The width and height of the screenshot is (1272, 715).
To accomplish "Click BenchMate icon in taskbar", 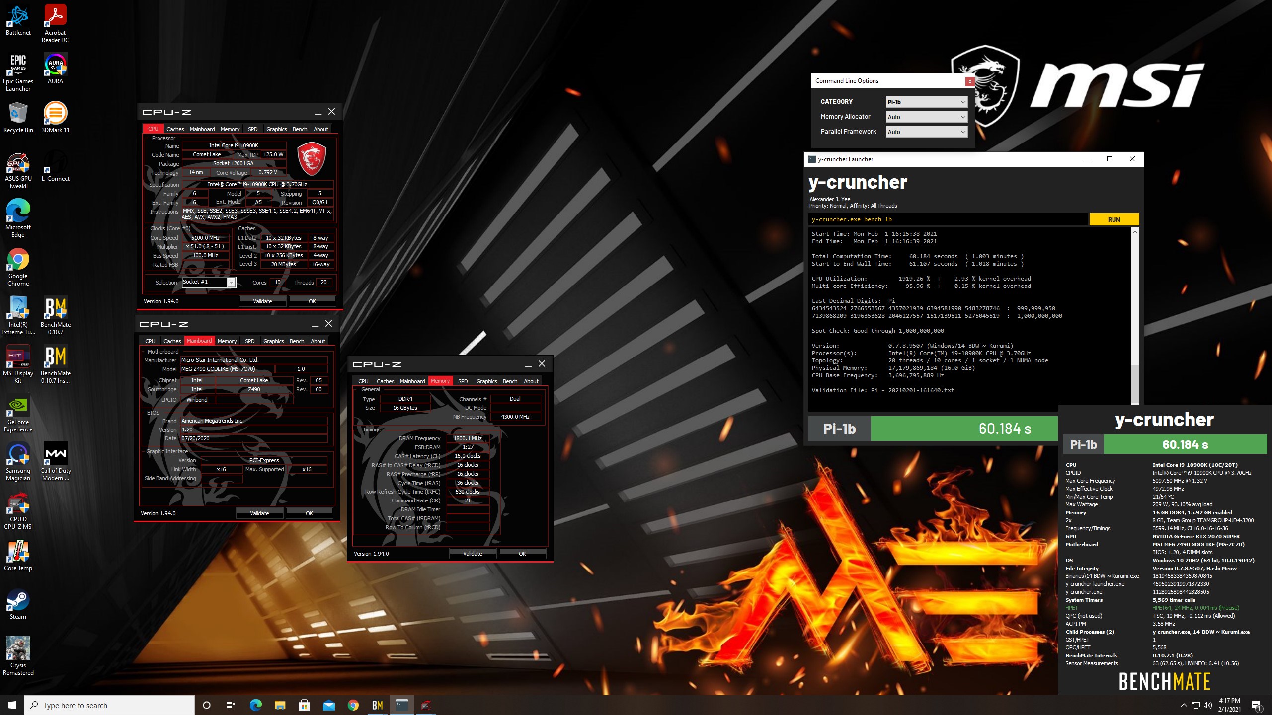I will [x=378, y=705].
